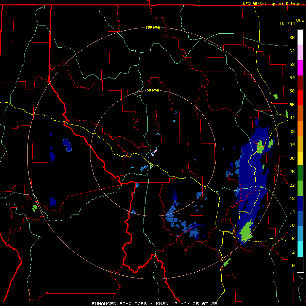Click the NEXLAB-College of DuPage credit text
The width and height of the screenshot is (306, 306).
(272, 4)
